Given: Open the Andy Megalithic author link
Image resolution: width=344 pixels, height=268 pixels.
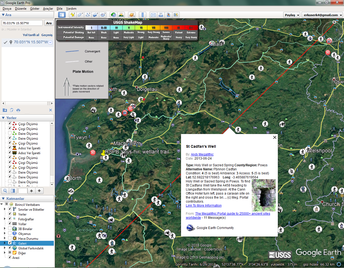Looking at the screenshot, I should point(202,154).
